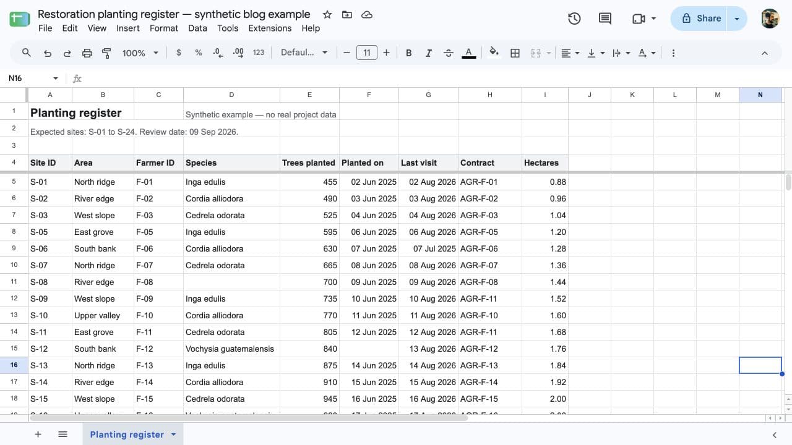This screenshot has width=792, height=445.
Task: Click the more toolbar options icon
Action: 673,53
